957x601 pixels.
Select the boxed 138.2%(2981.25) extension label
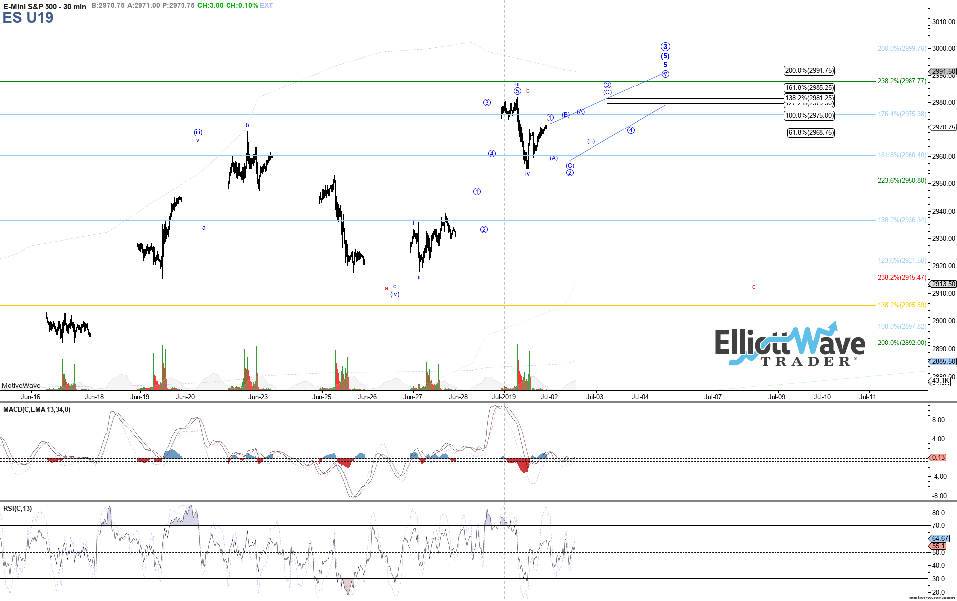809,98
